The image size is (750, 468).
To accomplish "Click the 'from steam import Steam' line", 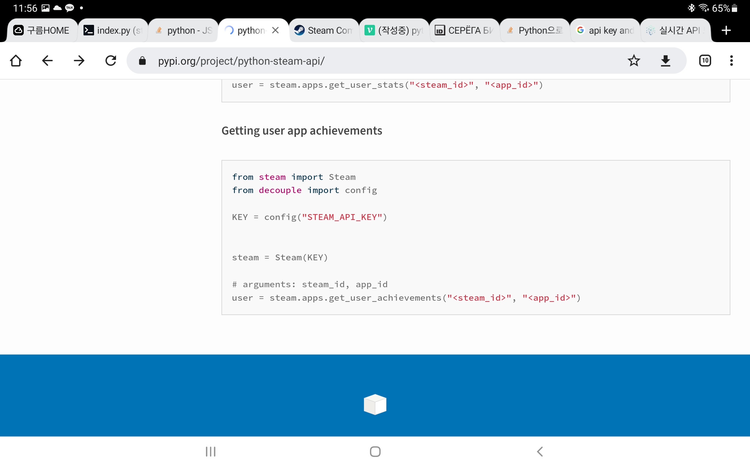I will (x=294, y=177).
